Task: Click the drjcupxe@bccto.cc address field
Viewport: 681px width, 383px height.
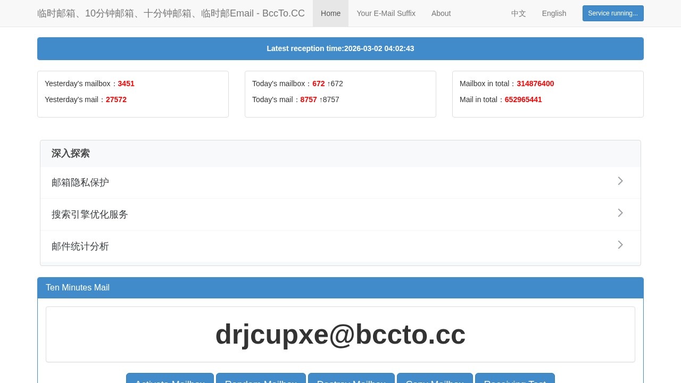Action: [340, 335]
